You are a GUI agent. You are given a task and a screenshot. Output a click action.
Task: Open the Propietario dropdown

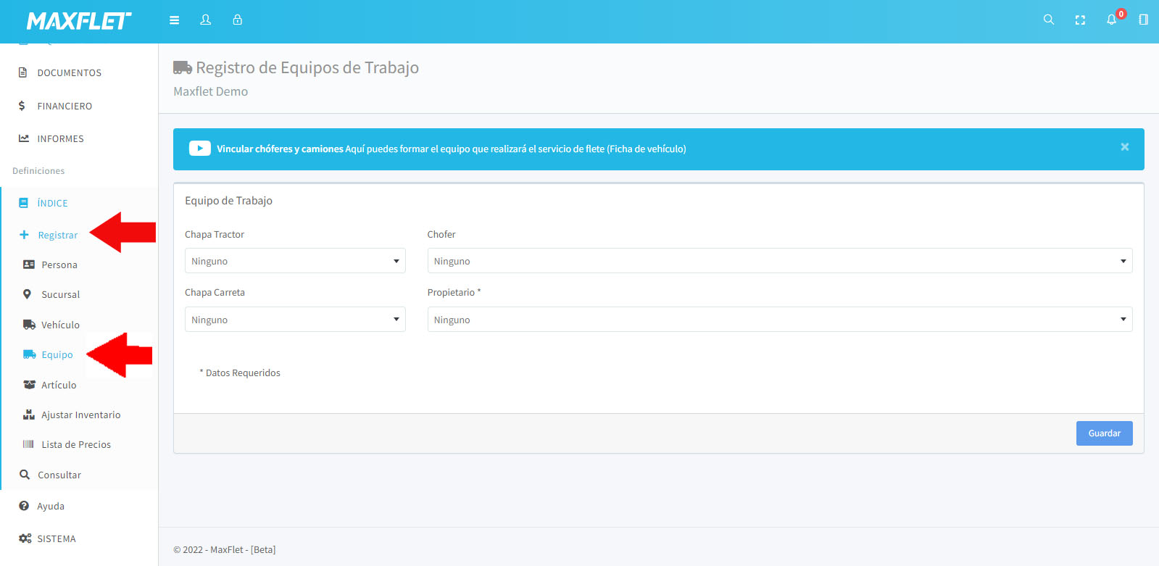point(779,320)
